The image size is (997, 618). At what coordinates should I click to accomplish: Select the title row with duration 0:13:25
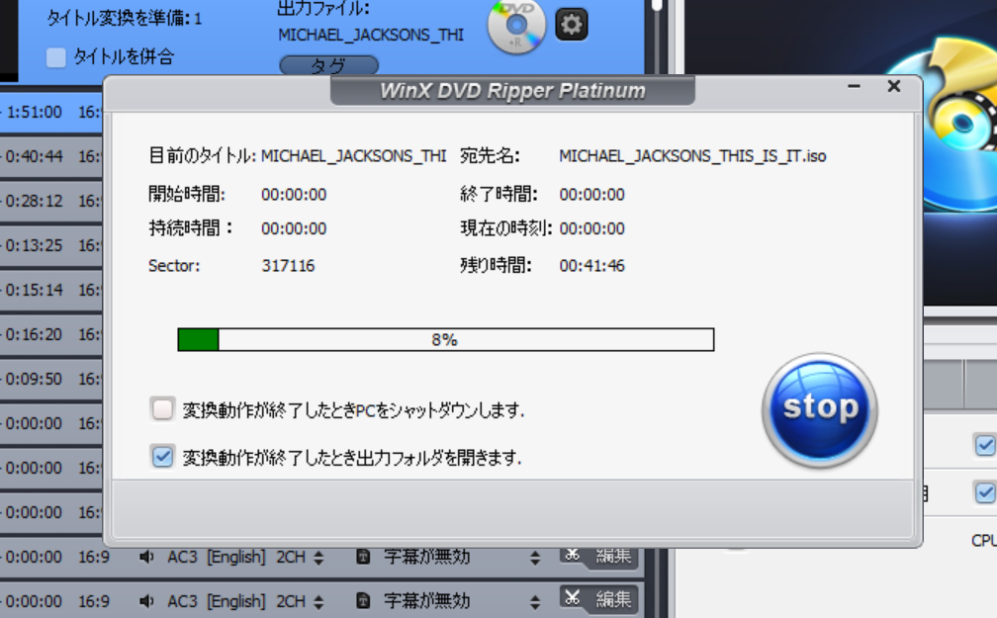point(51,245)
